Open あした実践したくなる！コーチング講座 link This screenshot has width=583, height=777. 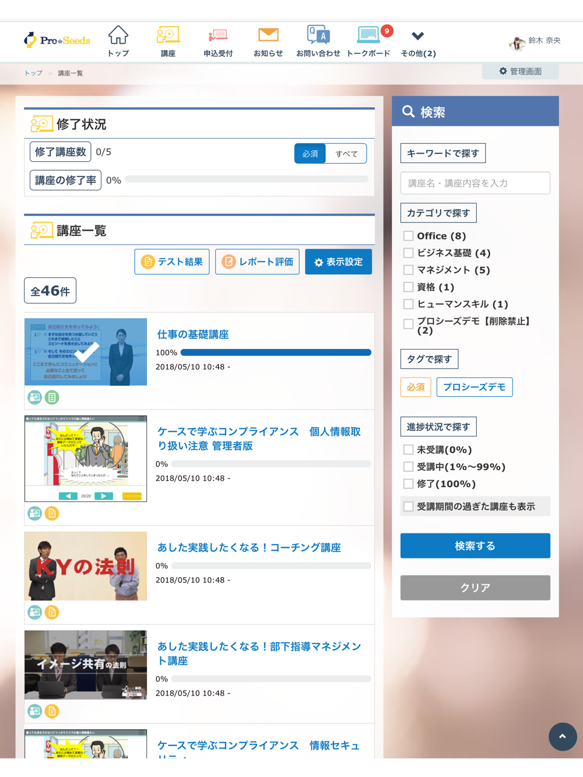(x=249, y=548)
